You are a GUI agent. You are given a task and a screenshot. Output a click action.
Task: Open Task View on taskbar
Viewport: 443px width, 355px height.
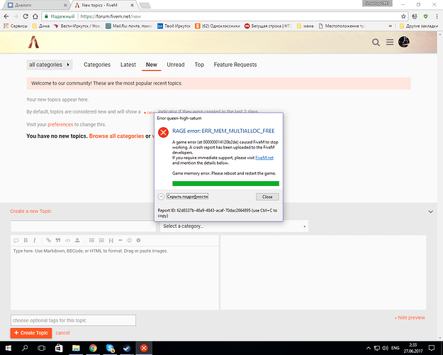click(42, 348)
